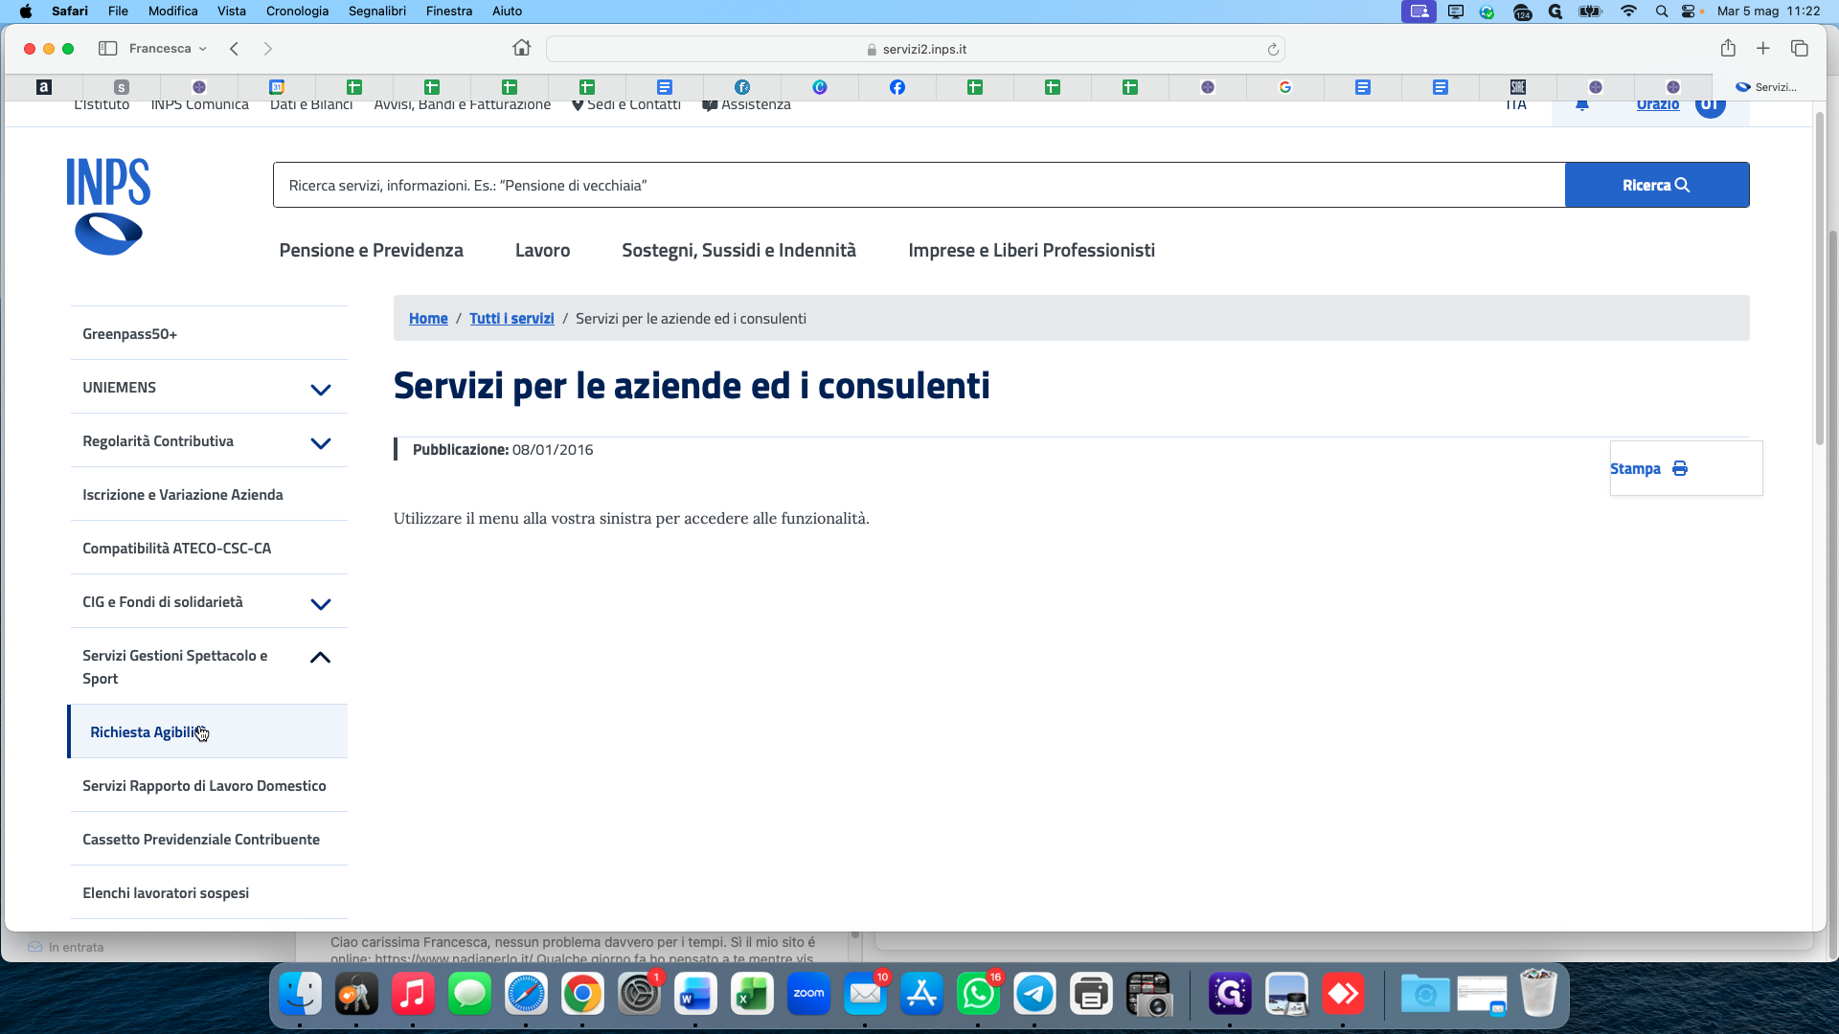Image resolution: width=1839 pixels, height=1034 pixels.
Task: Reload page with the refresh icon
Action: point(1273,49)
